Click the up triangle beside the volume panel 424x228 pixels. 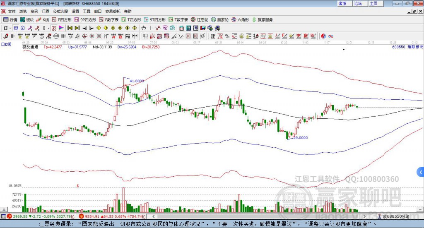point(4,209)
